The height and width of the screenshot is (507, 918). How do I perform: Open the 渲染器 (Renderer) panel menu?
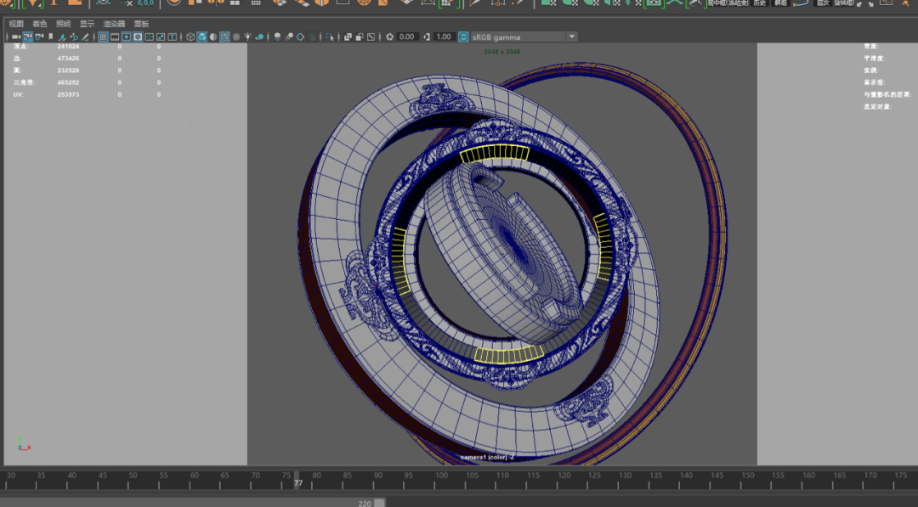114,24
